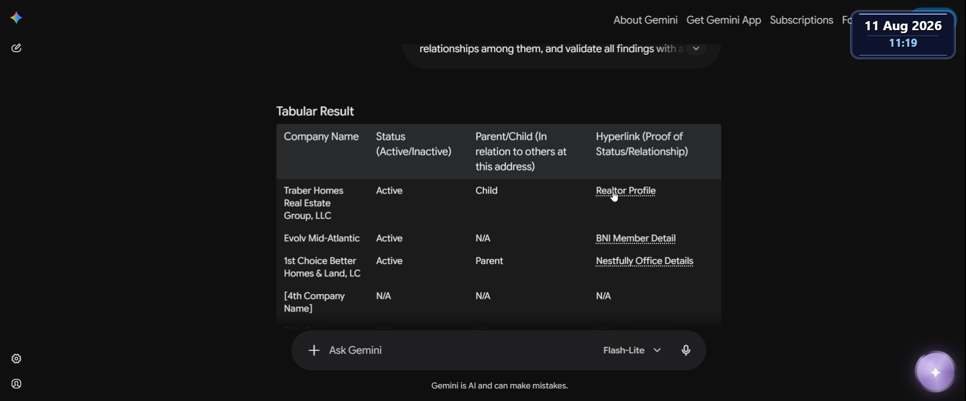
Task: Open the account profile icon
Action: (17, 384)
